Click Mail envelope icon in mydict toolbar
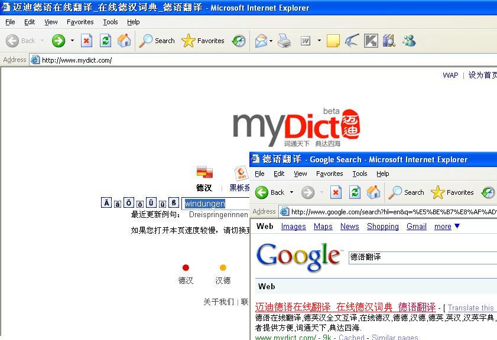 (261, 41)
